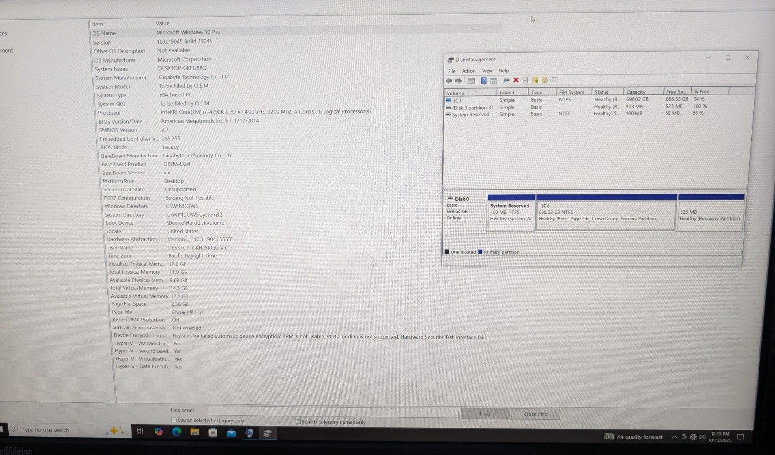This screenshot has width=775, height=455.
Task: Click the Close Find button
Action: point(536,414)
